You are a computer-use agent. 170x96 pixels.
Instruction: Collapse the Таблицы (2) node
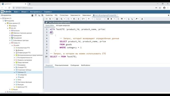tap(14, 72)
